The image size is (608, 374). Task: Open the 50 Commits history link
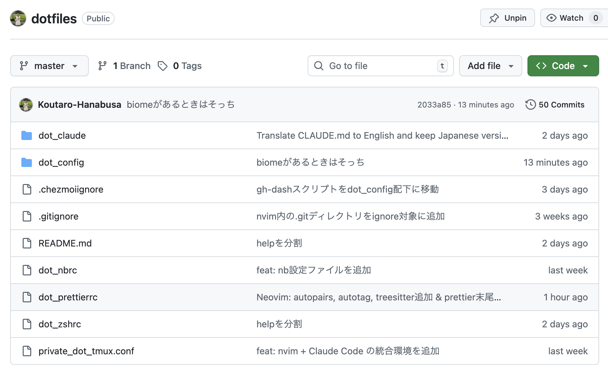561,105
